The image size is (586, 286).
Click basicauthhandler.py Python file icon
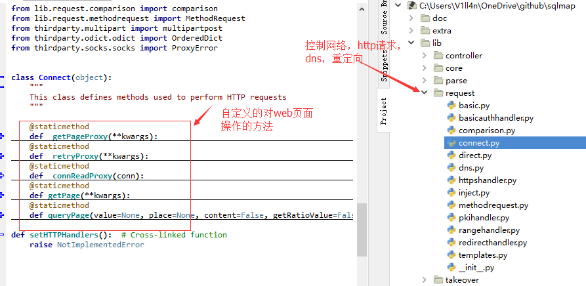[452, 118]
